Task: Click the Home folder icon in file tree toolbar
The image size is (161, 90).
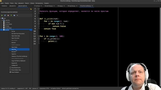Action: coord(8,15)
